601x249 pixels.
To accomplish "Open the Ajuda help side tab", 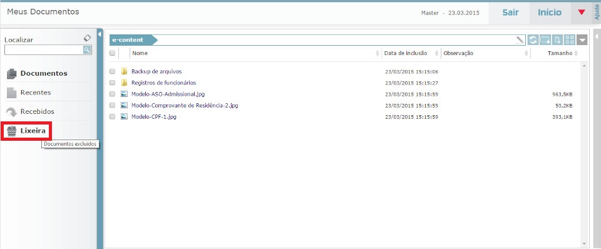I will (x=597, y=13).
